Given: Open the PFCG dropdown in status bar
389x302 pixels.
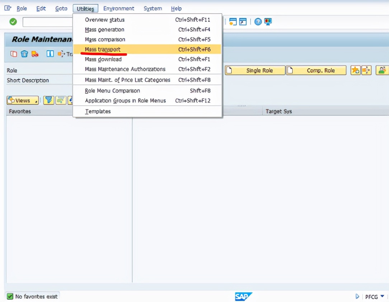Looking at the screenshot, I should click(374, 297).
